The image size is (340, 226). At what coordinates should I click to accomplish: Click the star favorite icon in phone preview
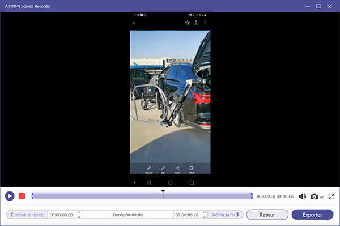(188, 23)
